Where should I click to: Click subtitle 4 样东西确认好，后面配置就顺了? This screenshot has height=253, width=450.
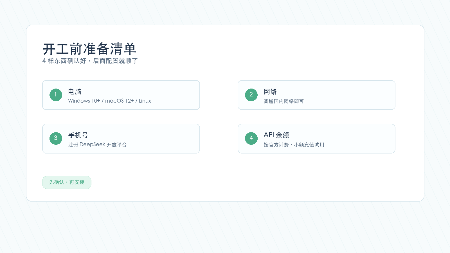click(90, 61)
